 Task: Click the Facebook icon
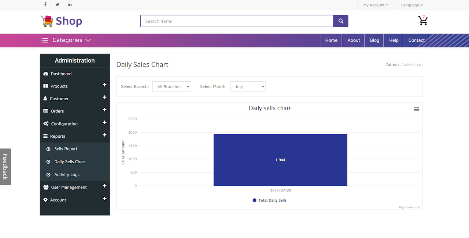pos(45,5)
